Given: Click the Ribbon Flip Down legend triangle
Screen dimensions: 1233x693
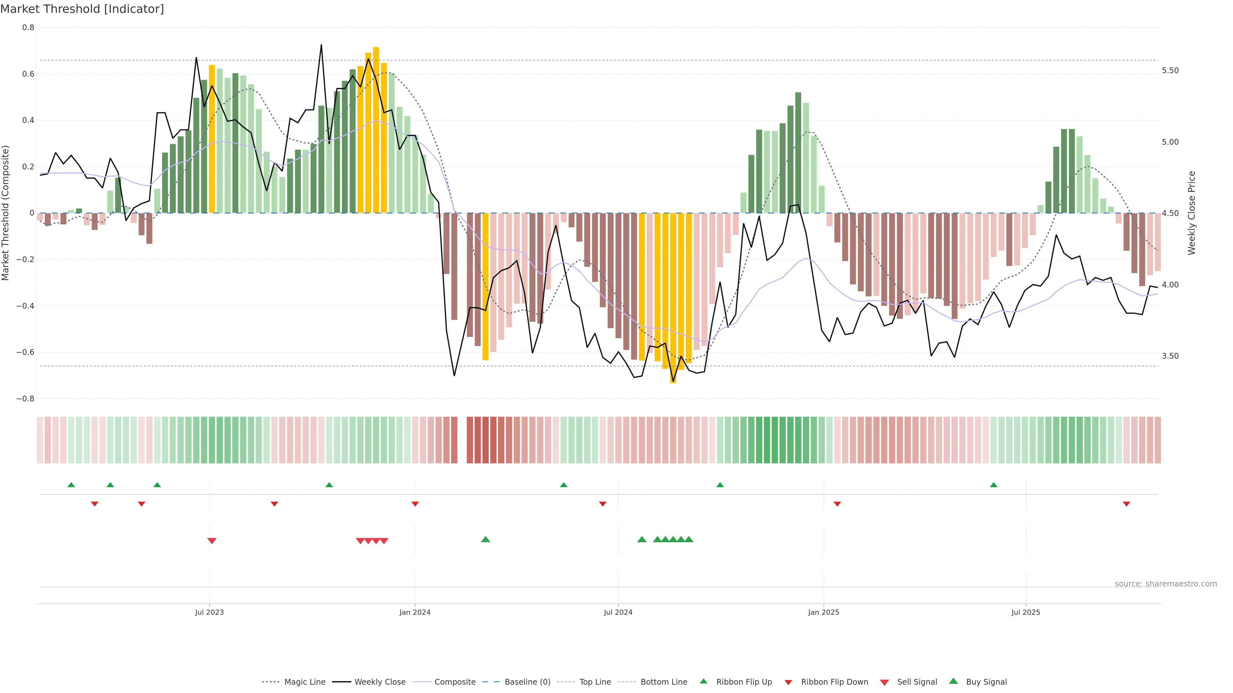Looking at the screenshot, I should click(788, 682).
